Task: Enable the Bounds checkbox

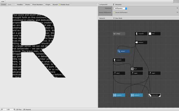Action: pyautogui.click(x=52, y=4)
